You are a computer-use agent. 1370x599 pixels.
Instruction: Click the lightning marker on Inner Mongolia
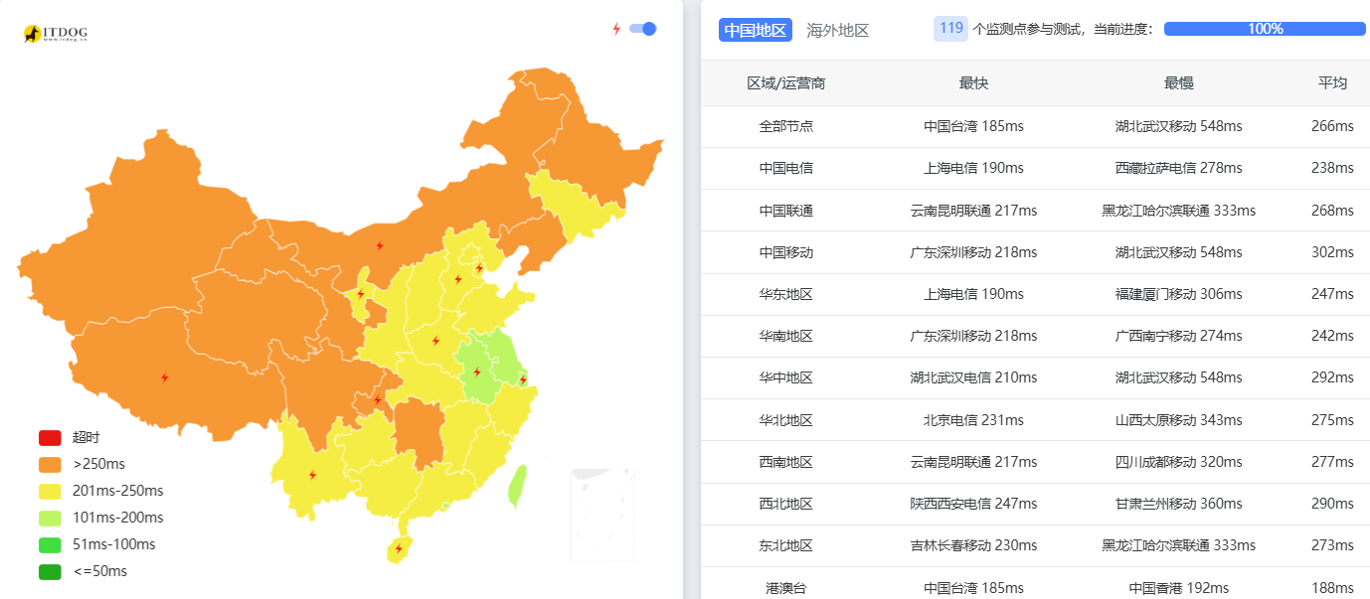pyautogui.click(x=379, y=245)
